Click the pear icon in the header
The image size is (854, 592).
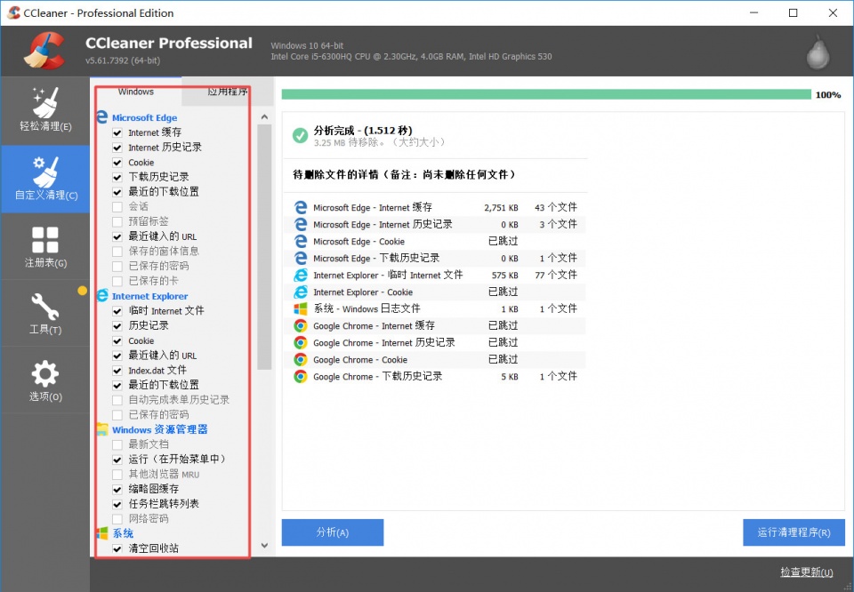pos(818,52)
